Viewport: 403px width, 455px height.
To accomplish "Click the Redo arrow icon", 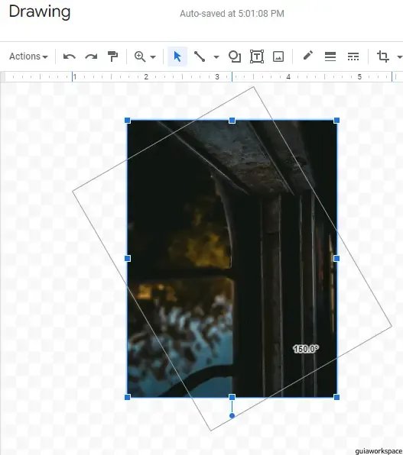I will point(91,56).
